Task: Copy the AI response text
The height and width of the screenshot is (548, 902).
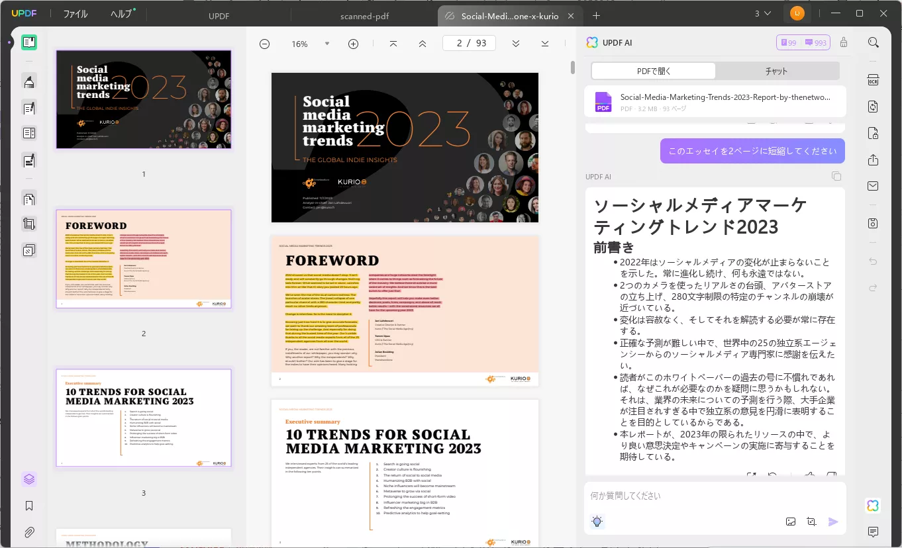Action: click(836, 176)
